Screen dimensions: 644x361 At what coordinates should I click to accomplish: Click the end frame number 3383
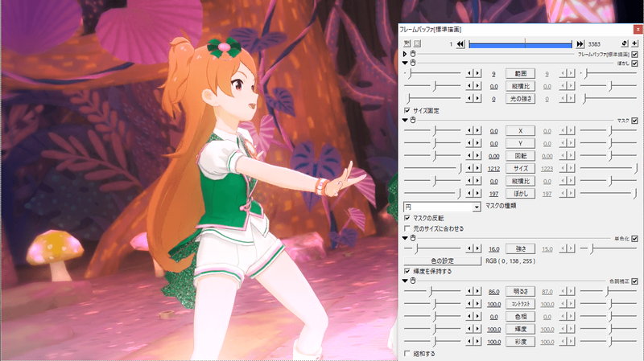tap(594, 44)
